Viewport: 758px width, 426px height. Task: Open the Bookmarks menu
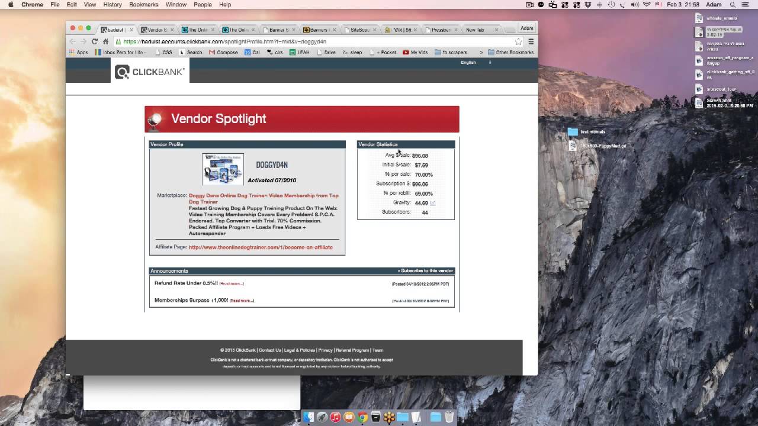[x=144, y=4]
